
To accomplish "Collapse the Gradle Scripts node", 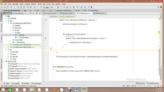I will pos(4,61).
